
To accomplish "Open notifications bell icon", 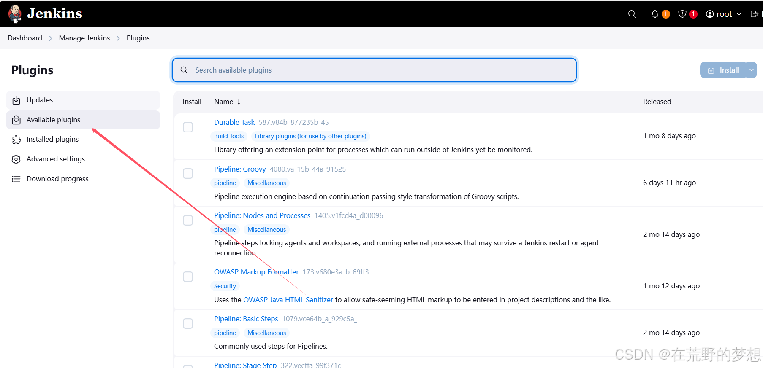I will tap(654, 14).
